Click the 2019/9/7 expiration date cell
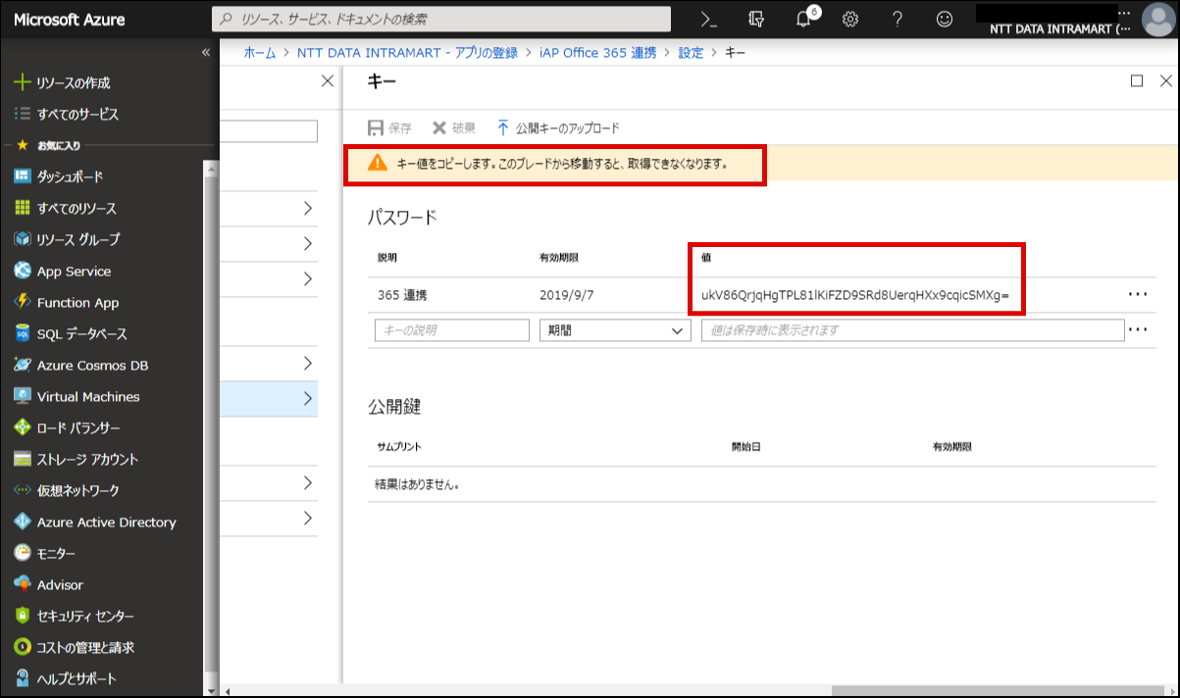 (x=567, y=294)
